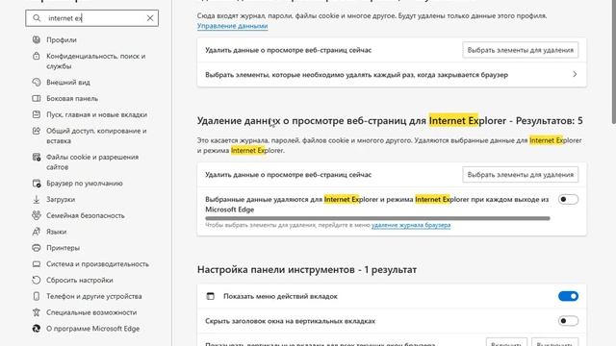Click the Microsoft Edge logo icon
The height and width of the screenshot is (346, 616).
(x=37, y=329)
